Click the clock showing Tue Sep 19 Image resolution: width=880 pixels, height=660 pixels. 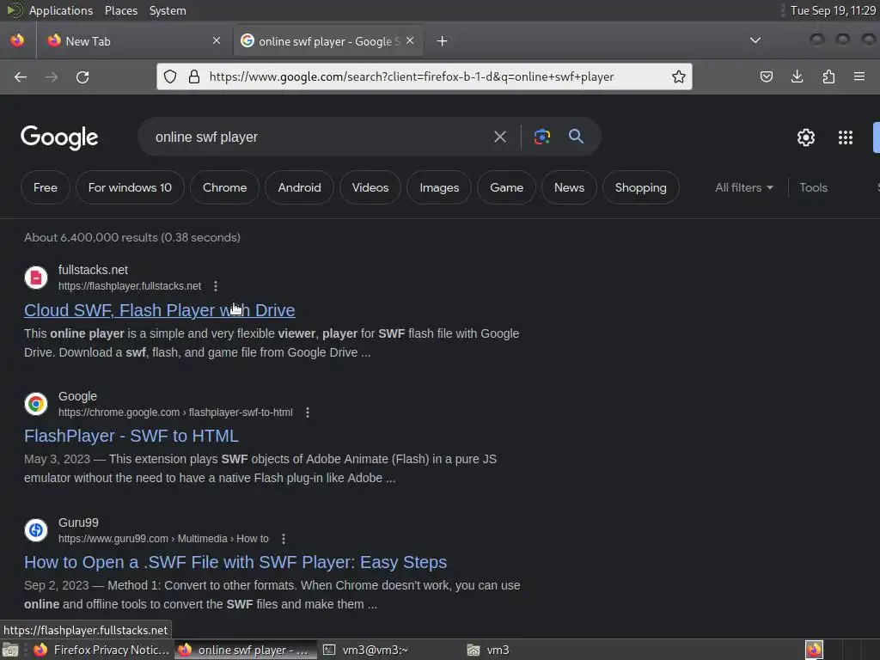[x=832, y=10]
